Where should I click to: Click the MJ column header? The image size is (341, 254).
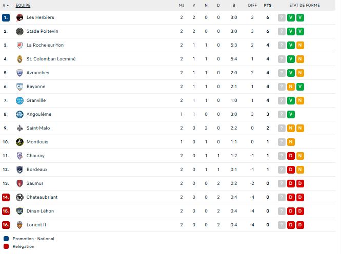(182, 6)
